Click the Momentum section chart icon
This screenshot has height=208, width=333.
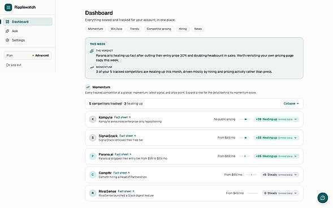[x=88, y=87]
